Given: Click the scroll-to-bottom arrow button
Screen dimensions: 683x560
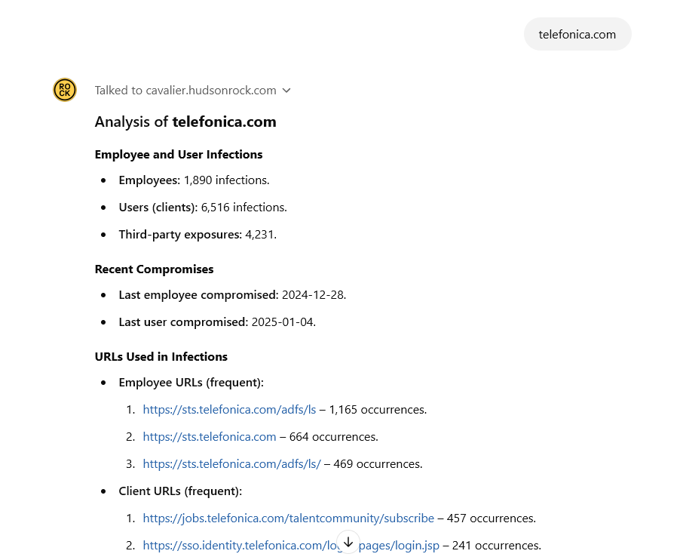Looking at the screenshot, I should click(348, 542).
